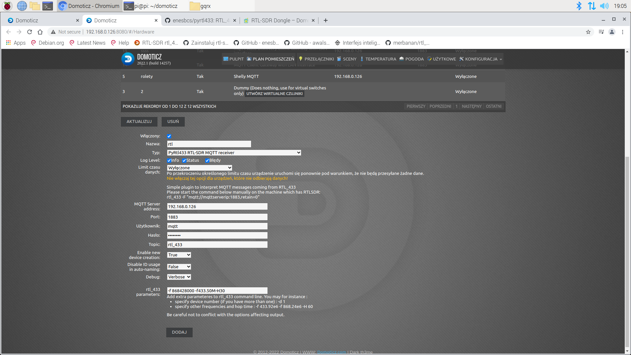Go to the PIERWSZY page of records
This screenshot has width=631, height=355.
click(416, 106)
